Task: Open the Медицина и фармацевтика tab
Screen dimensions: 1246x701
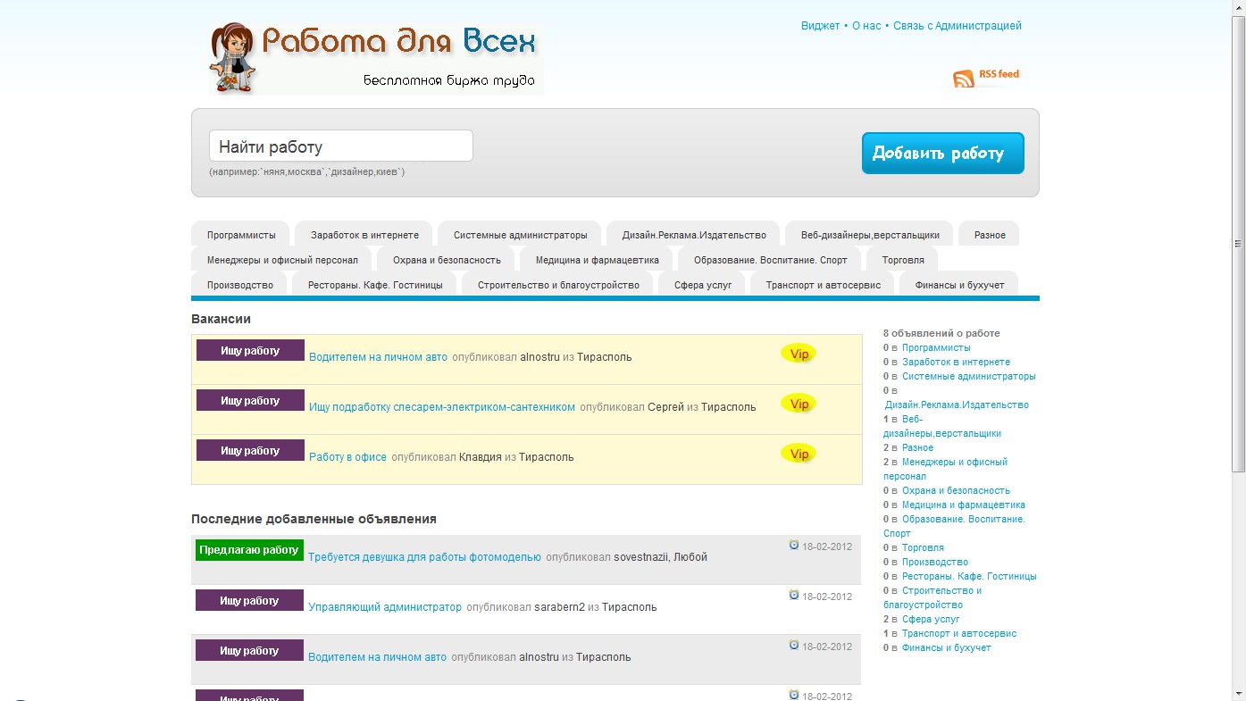Action: 598,260
